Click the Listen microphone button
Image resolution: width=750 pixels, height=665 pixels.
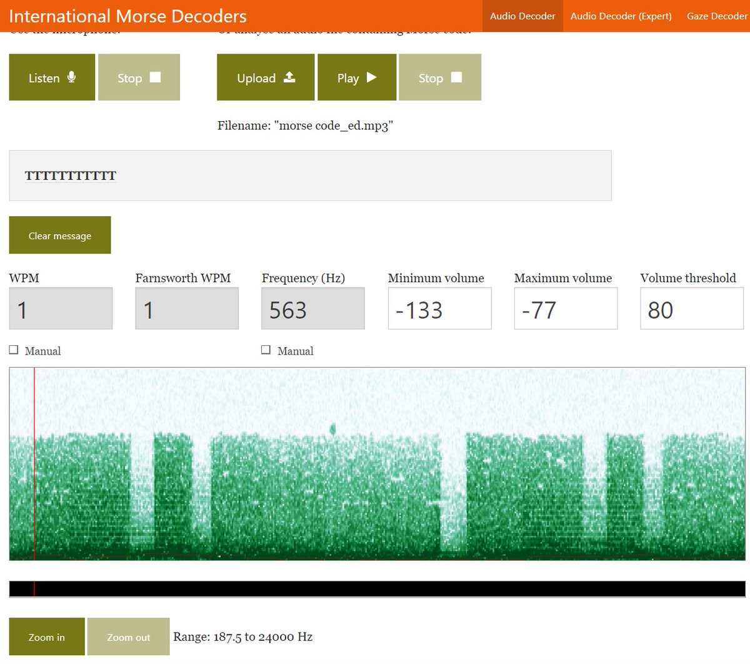pyautogui.click(x=52, y=77)
